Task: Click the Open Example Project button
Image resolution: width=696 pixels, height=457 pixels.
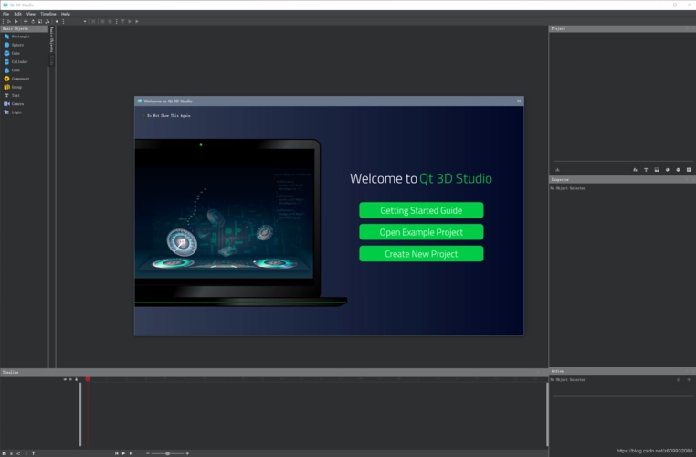Action: click(x=421, y=232)
